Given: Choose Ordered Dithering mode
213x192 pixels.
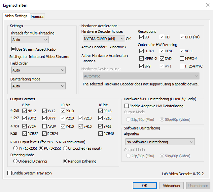Looking at the screenshot, I should click(15, 161).
